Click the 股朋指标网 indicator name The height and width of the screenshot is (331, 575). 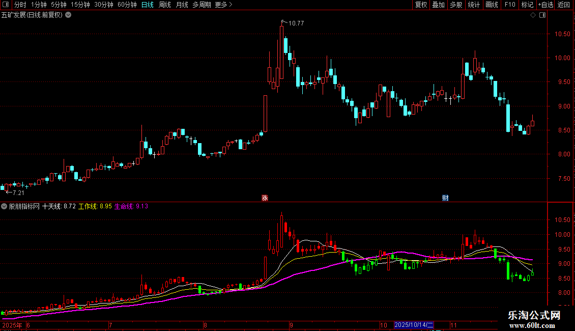[x=24, y=206]
